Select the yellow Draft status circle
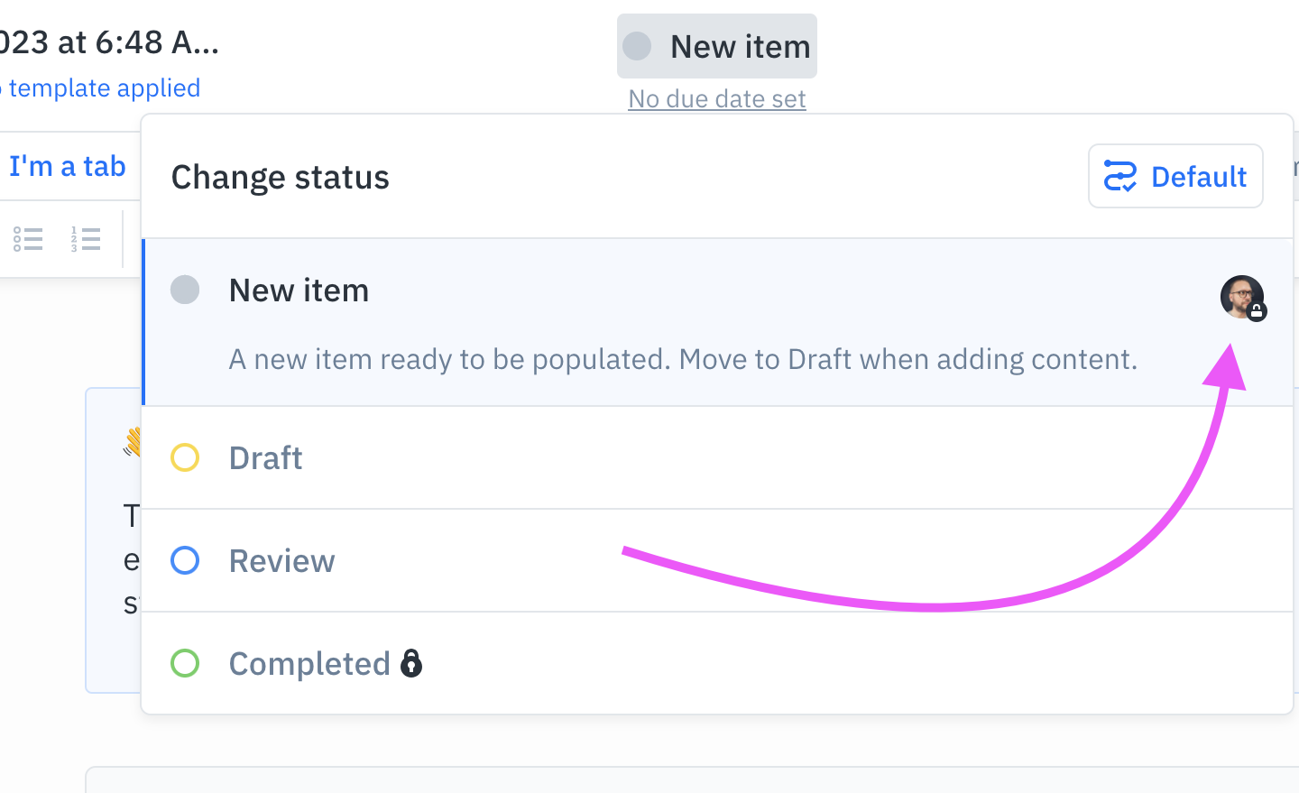The image size is (1299, 793). 185,458
